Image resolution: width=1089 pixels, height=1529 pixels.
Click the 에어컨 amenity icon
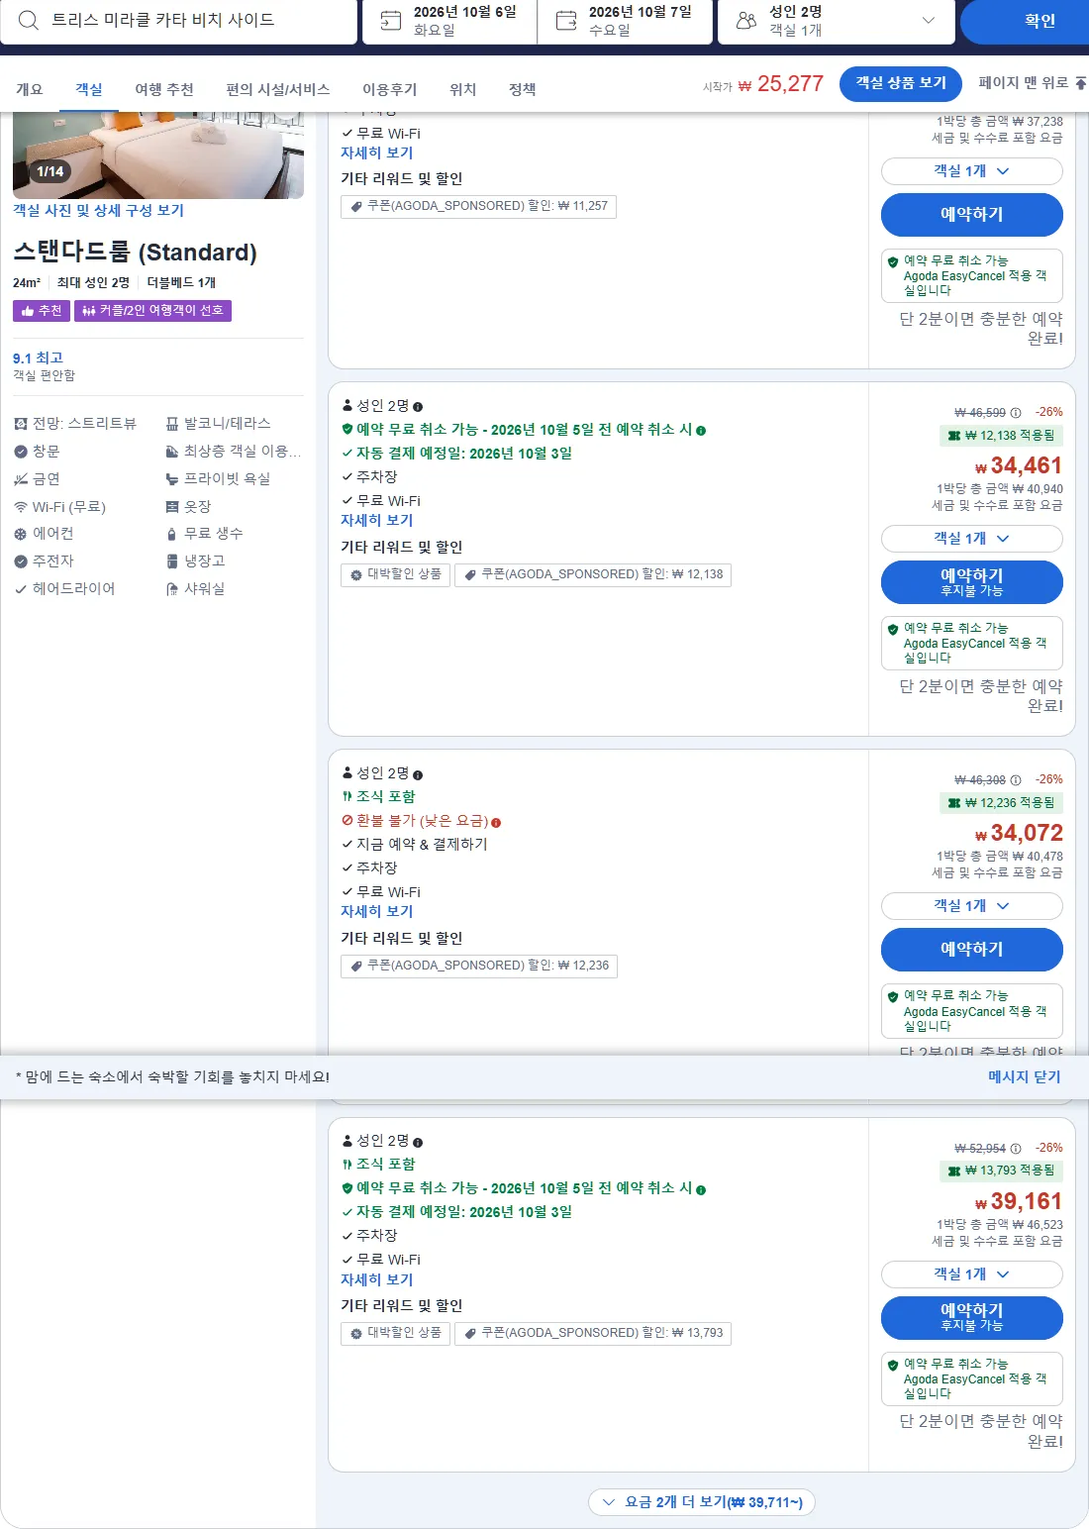point(21,534)
